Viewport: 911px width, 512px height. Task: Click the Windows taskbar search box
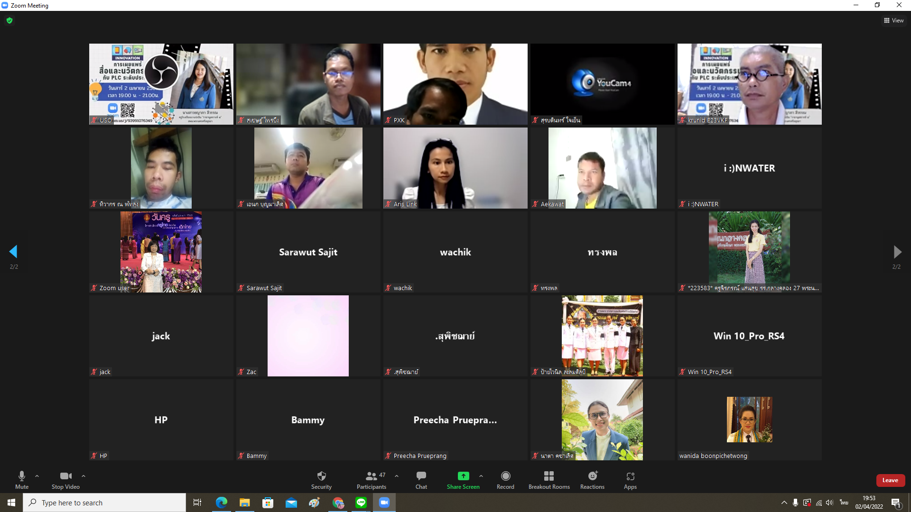click(104, 503)
